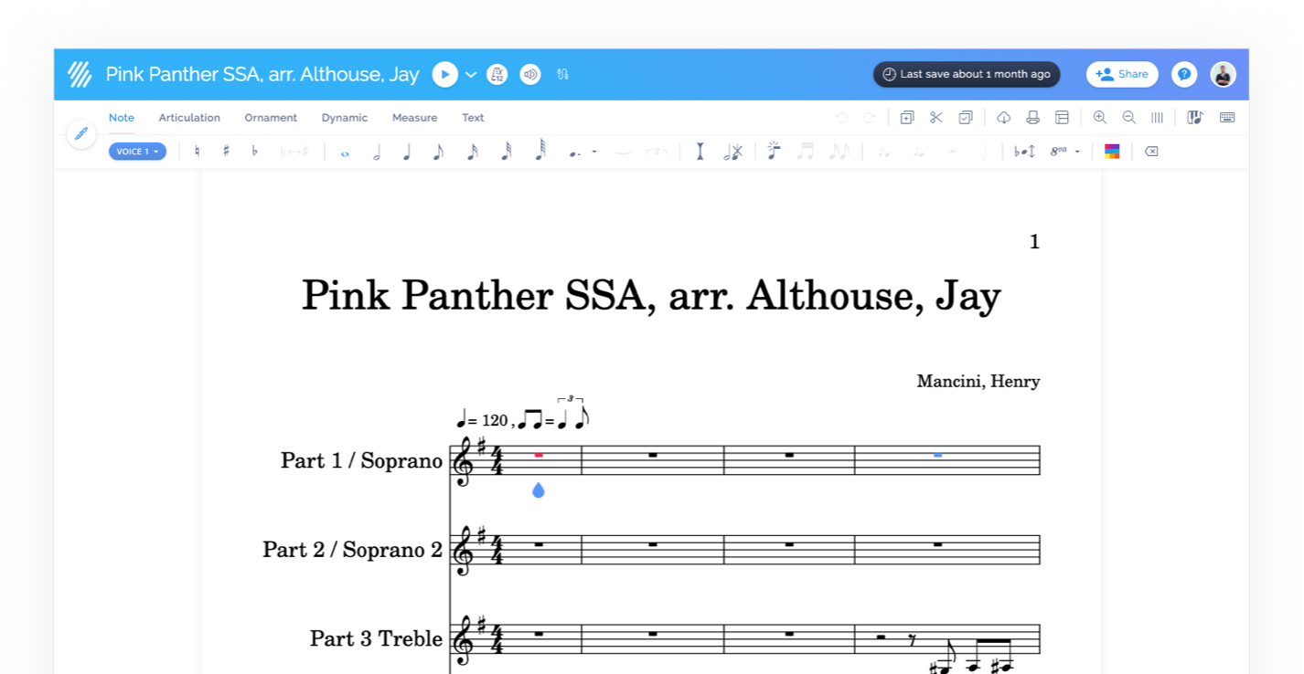Click the select-all checkbox icon

point(966,117)
